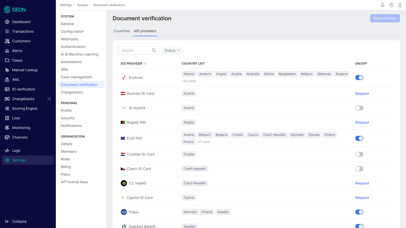This screenshot has width=406, height=228.
Task: Open notifications bell icon
Action: coord(383,5)
